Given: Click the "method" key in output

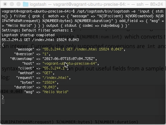Looking at the screenshot, I should [x=26, y=73].
